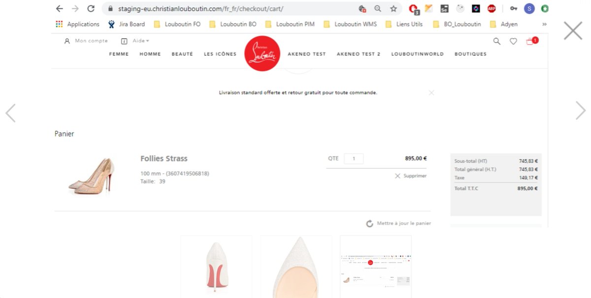Remove the item with Supprimer
This screenshot has width=591, height=298.
(x=411, y=176)
